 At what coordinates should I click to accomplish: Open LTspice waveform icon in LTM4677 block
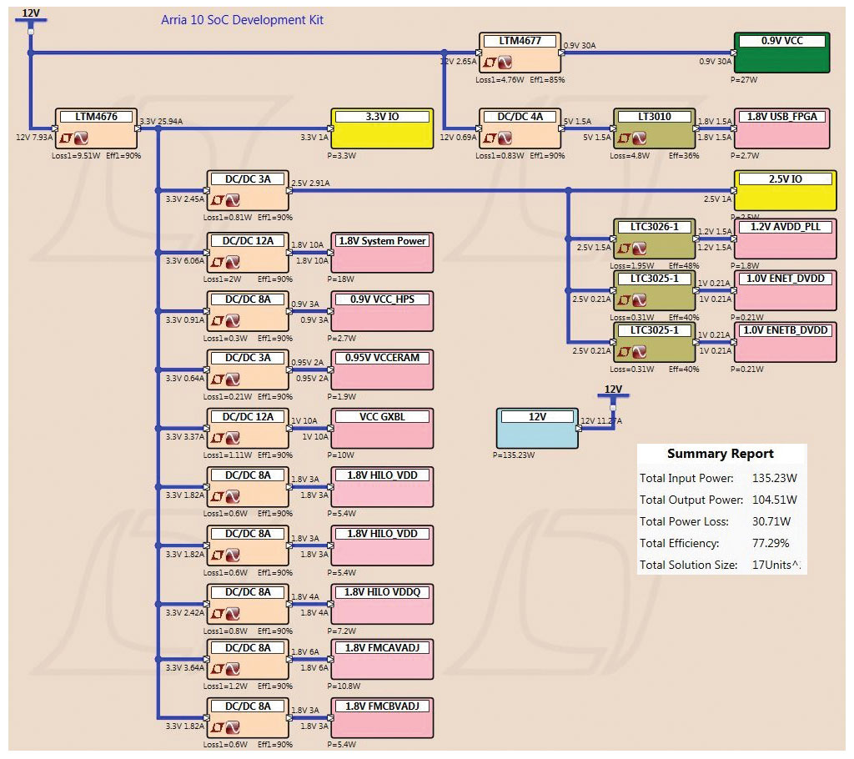click(505, 63)
